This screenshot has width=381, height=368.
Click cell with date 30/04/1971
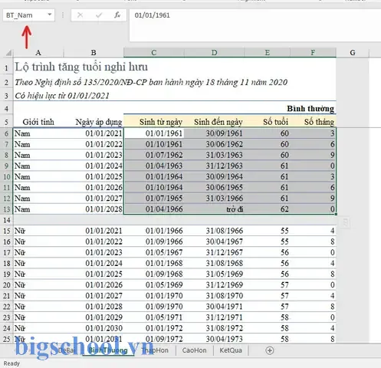pyautogui.click(x=214, y=307)
